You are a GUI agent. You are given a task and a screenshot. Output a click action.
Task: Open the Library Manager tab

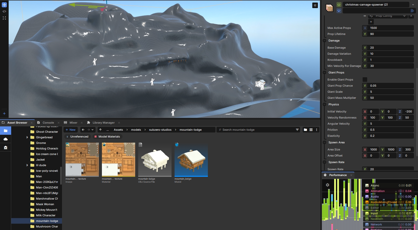coord(103,123)
